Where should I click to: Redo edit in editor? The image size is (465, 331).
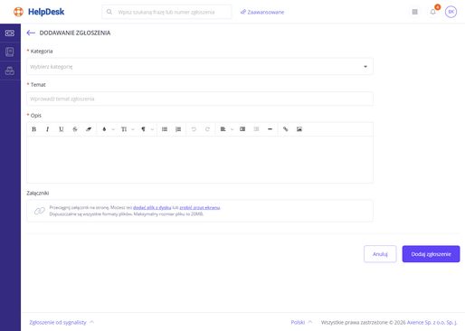tap(207, 129)
